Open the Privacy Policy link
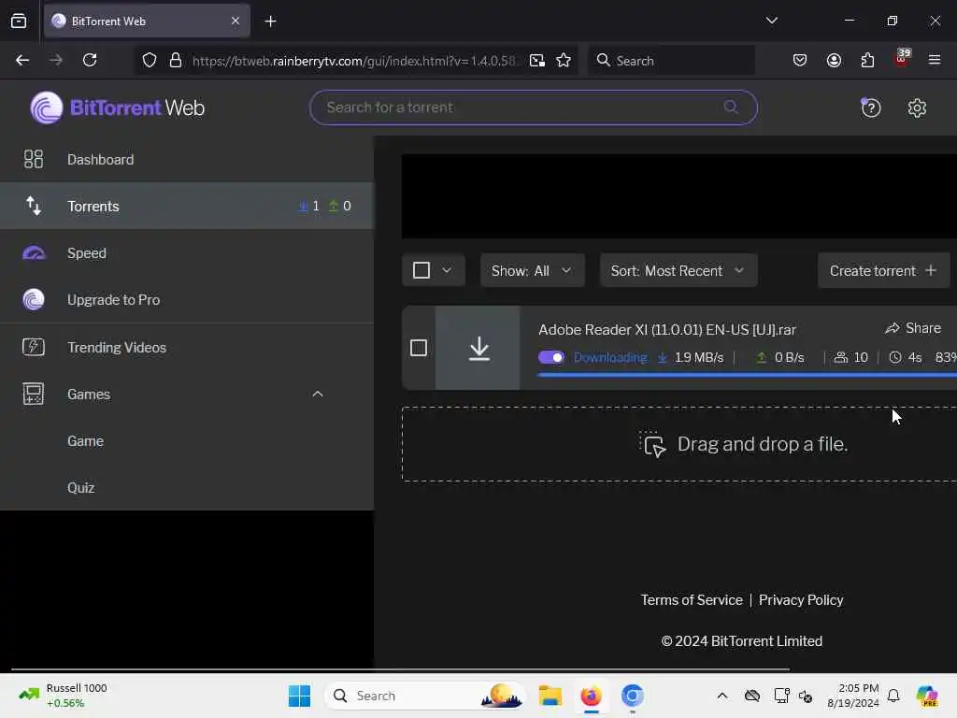The height and width of the screenshot is (718, 957). pos(801,600)
